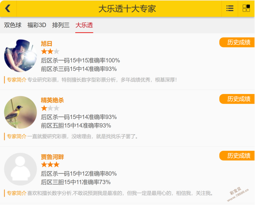Click the back arrow icon
Image resolution: width=255 pixels, height=205 pixels.
[8, 8]
